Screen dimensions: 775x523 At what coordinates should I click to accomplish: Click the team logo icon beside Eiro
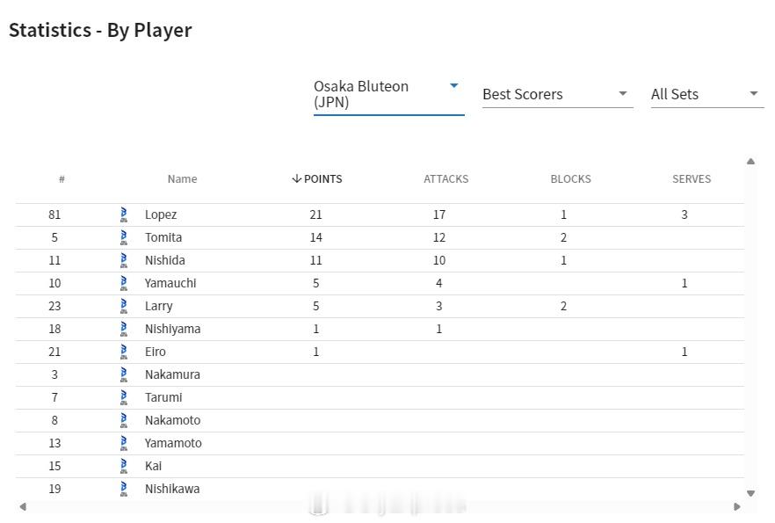(x=124, y=352)
